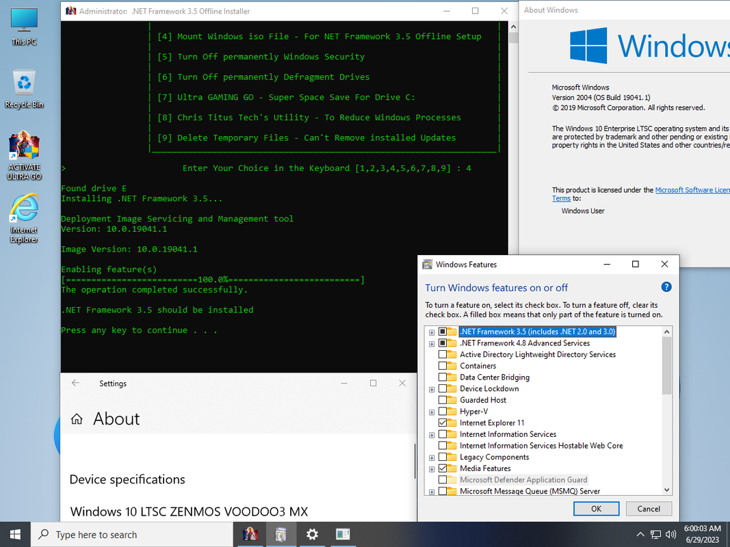Click the Type here to search box

[132, 535]
